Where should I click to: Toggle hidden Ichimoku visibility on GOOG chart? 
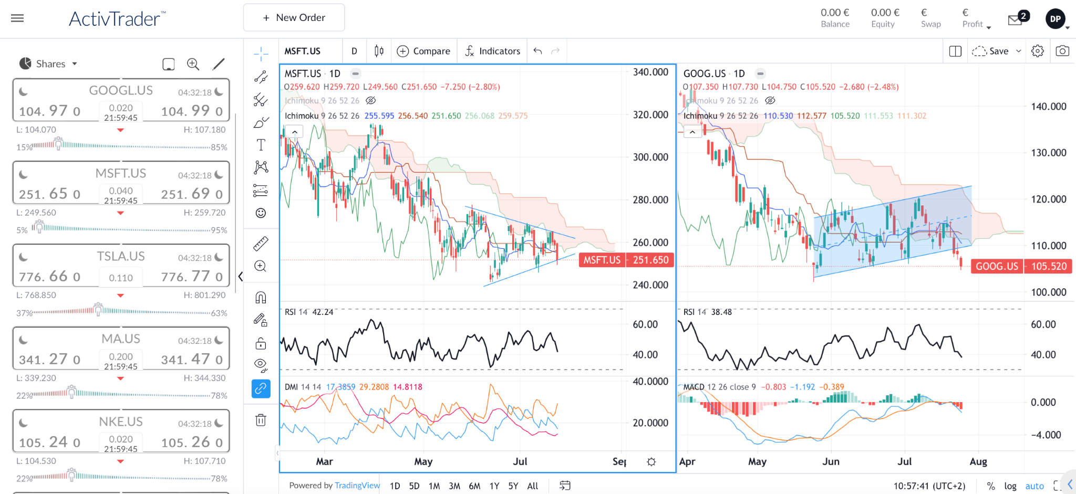[770, 100]
